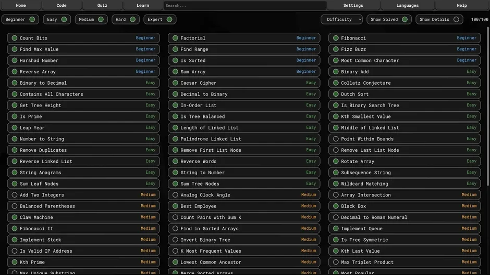Toggle the Easy difficulty filter
The width and height of the screenshot is (490, 275).
click(57, 19)
